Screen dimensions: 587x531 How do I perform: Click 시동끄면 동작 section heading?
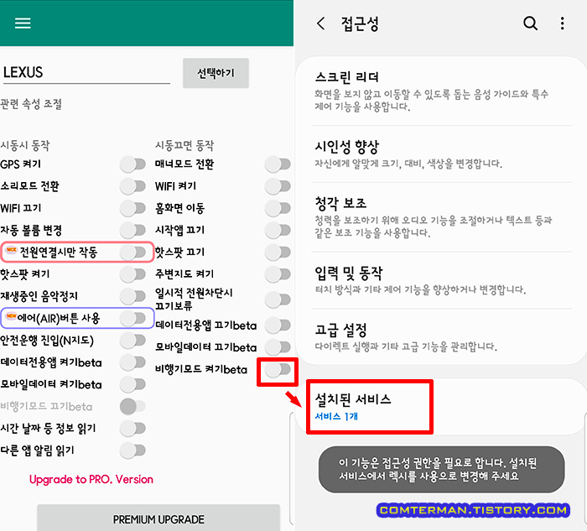pos(184,145)
